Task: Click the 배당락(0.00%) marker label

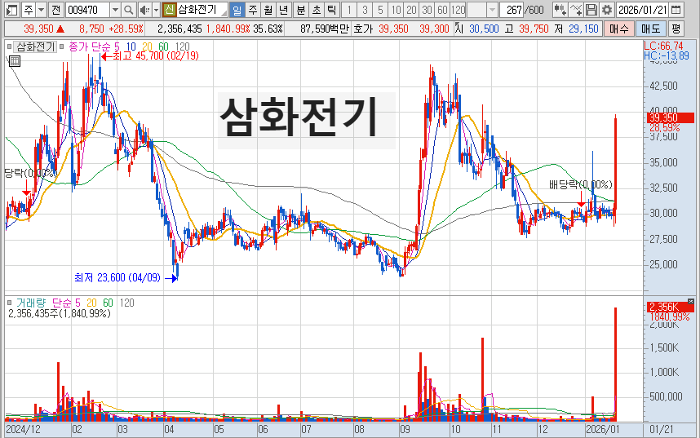Action: click(581, 184)
